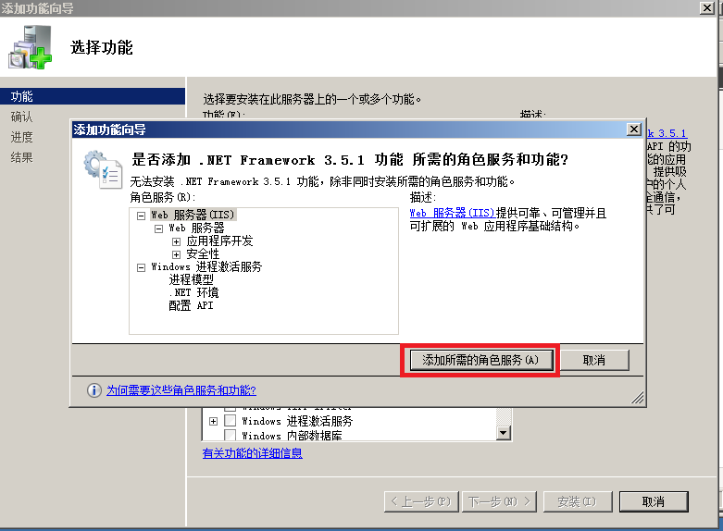Click the Add Features Wizard server icon

(x=30, y=47)
